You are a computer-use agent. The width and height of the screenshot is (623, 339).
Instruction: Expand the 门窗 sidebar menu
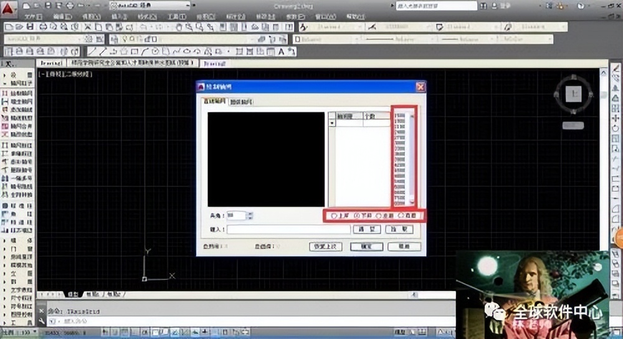(17, 249)
